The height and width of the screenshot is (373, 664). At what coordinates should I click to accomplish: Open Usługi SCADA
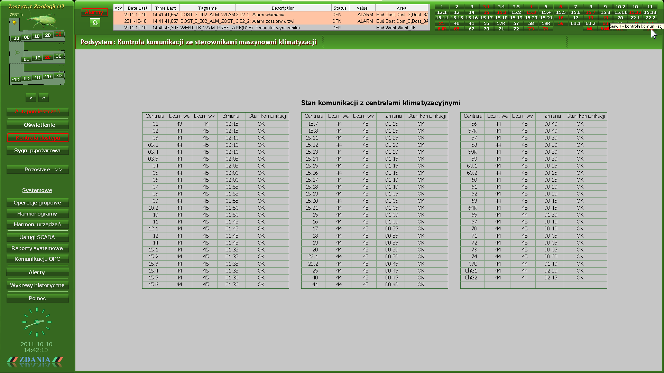point(37,237)
